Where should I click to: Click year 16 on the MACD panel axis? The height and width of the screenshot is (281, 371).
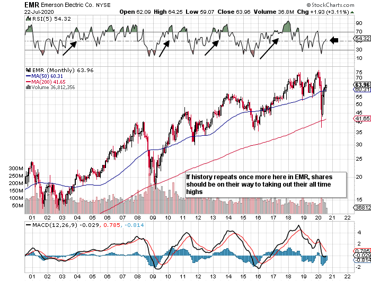coord(258,277)
